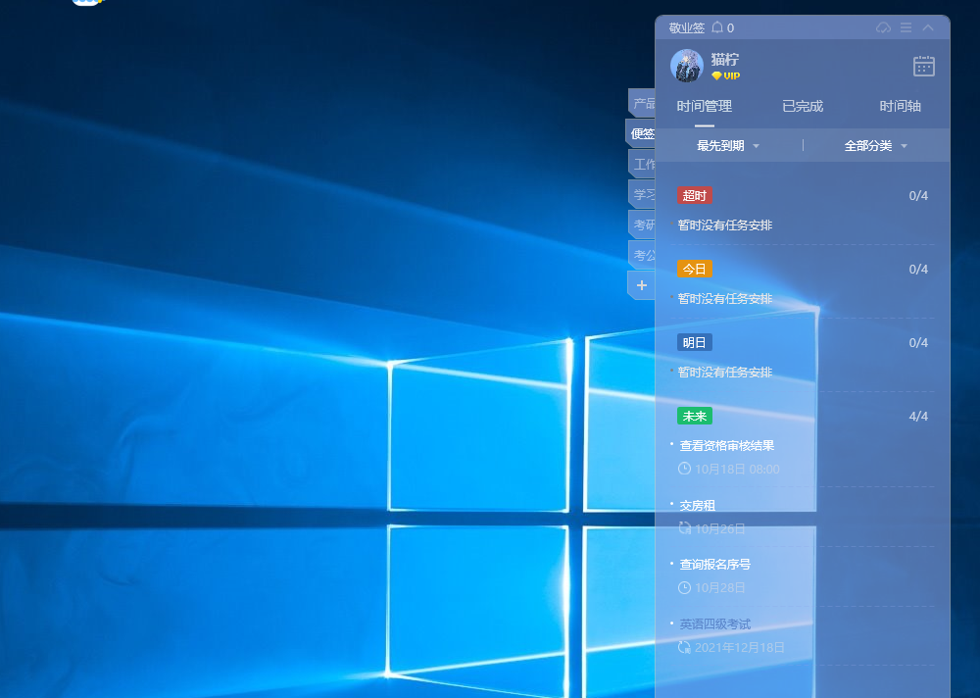Select the task 英语四级考试
The height and width of the screenshot is (698, 980).
click(x=715, y=624)
